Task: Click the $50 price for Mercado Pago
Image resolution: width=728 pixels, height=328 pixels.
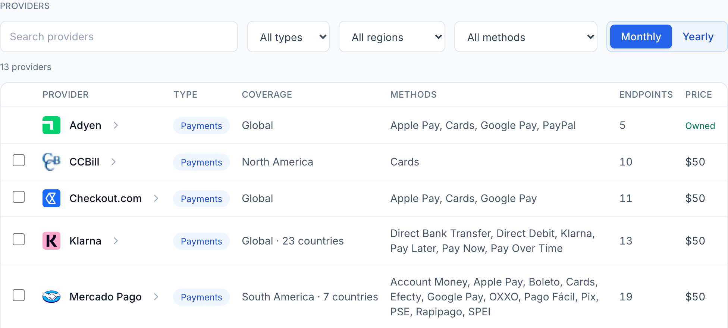Action: [x=695, y=297]
